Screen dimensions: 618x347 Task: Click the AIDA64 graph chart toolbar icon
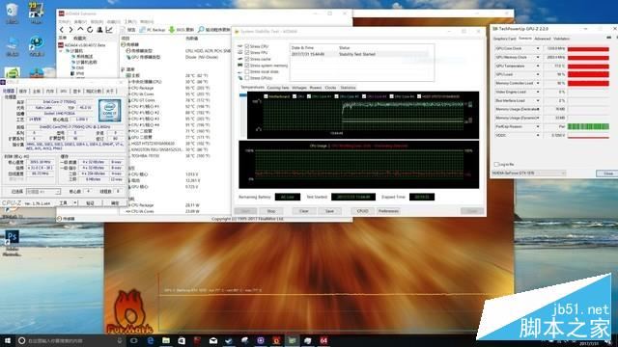click(109, 30)
